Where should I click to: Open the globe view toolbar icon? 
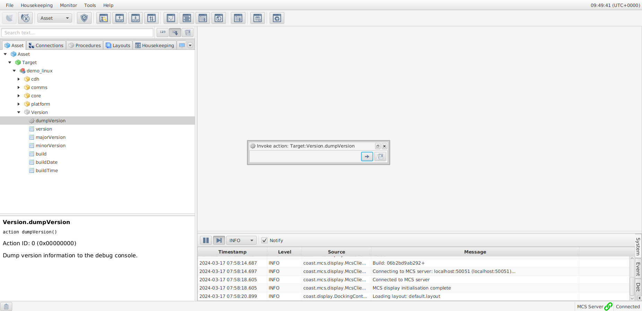point(219,18)
